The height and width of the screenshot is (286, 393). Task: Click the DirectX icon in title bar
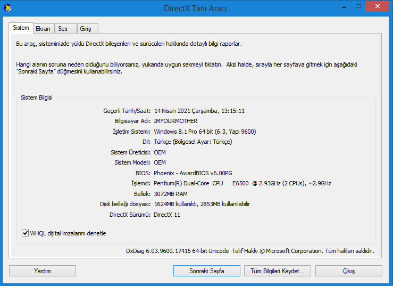tap(8, 8)
